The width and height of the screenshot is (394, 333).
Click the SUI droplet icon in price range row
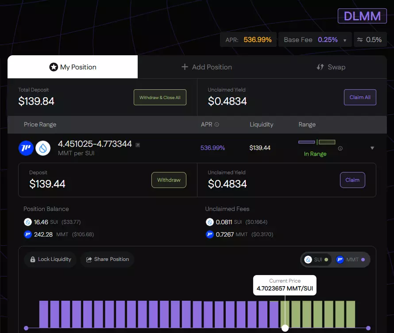pos(43,148)
